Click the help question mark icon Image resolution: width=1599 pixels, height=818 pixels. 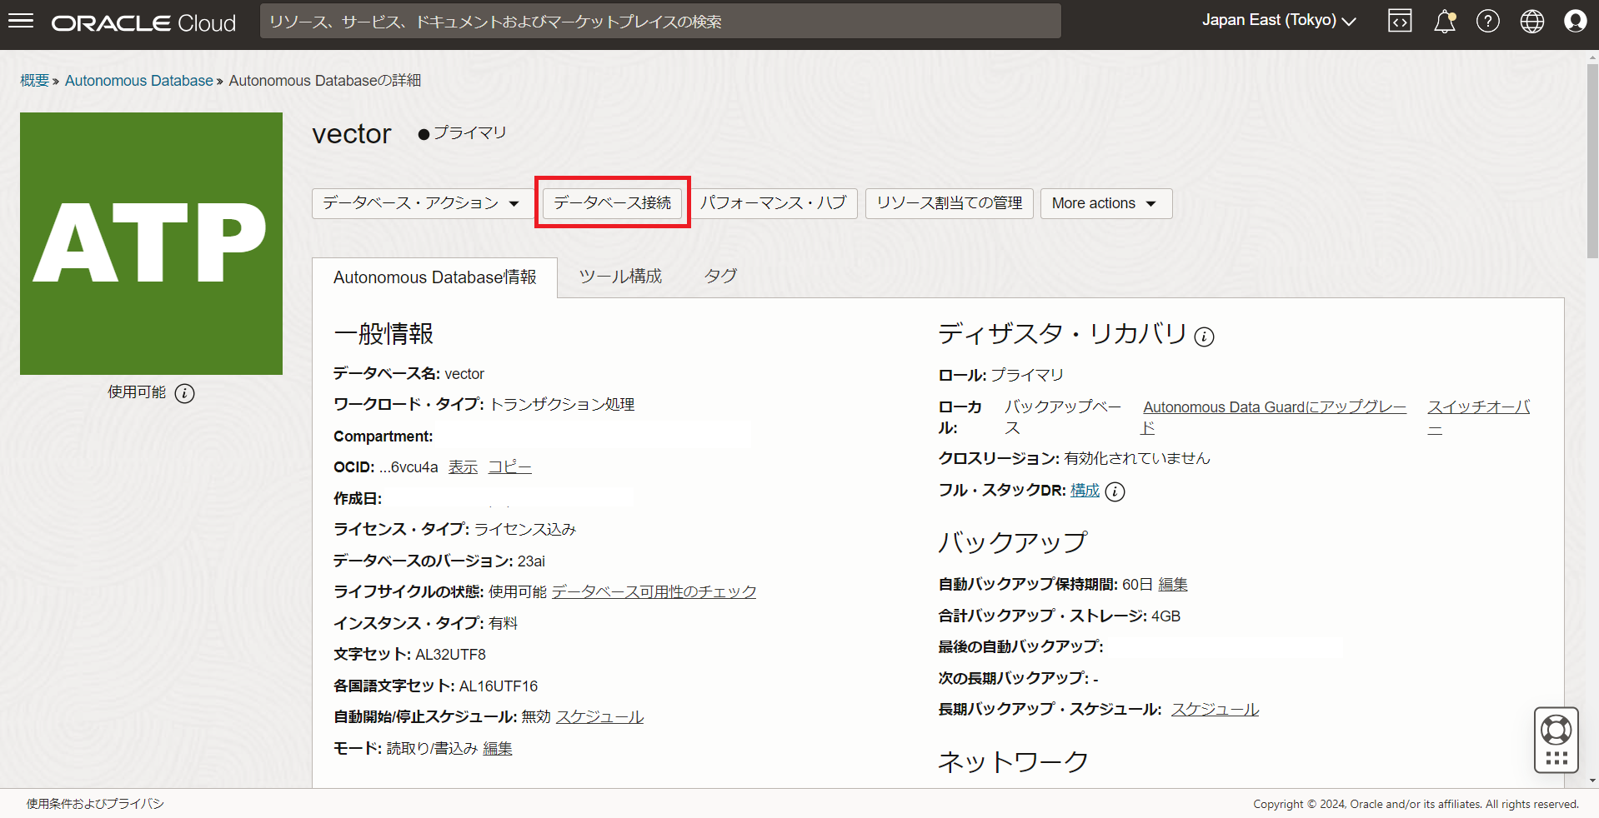(1487, 21)
